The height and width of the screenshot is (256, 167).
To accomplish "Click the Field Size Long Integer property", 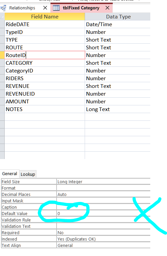I will click(x=103, y=182).
